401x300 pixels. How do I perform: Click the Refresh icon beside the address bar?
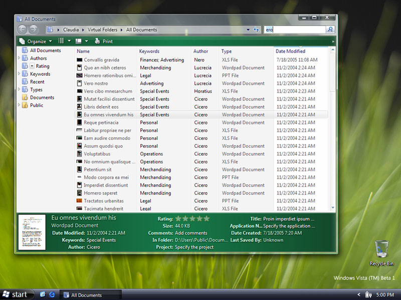(x=256, y=29)
